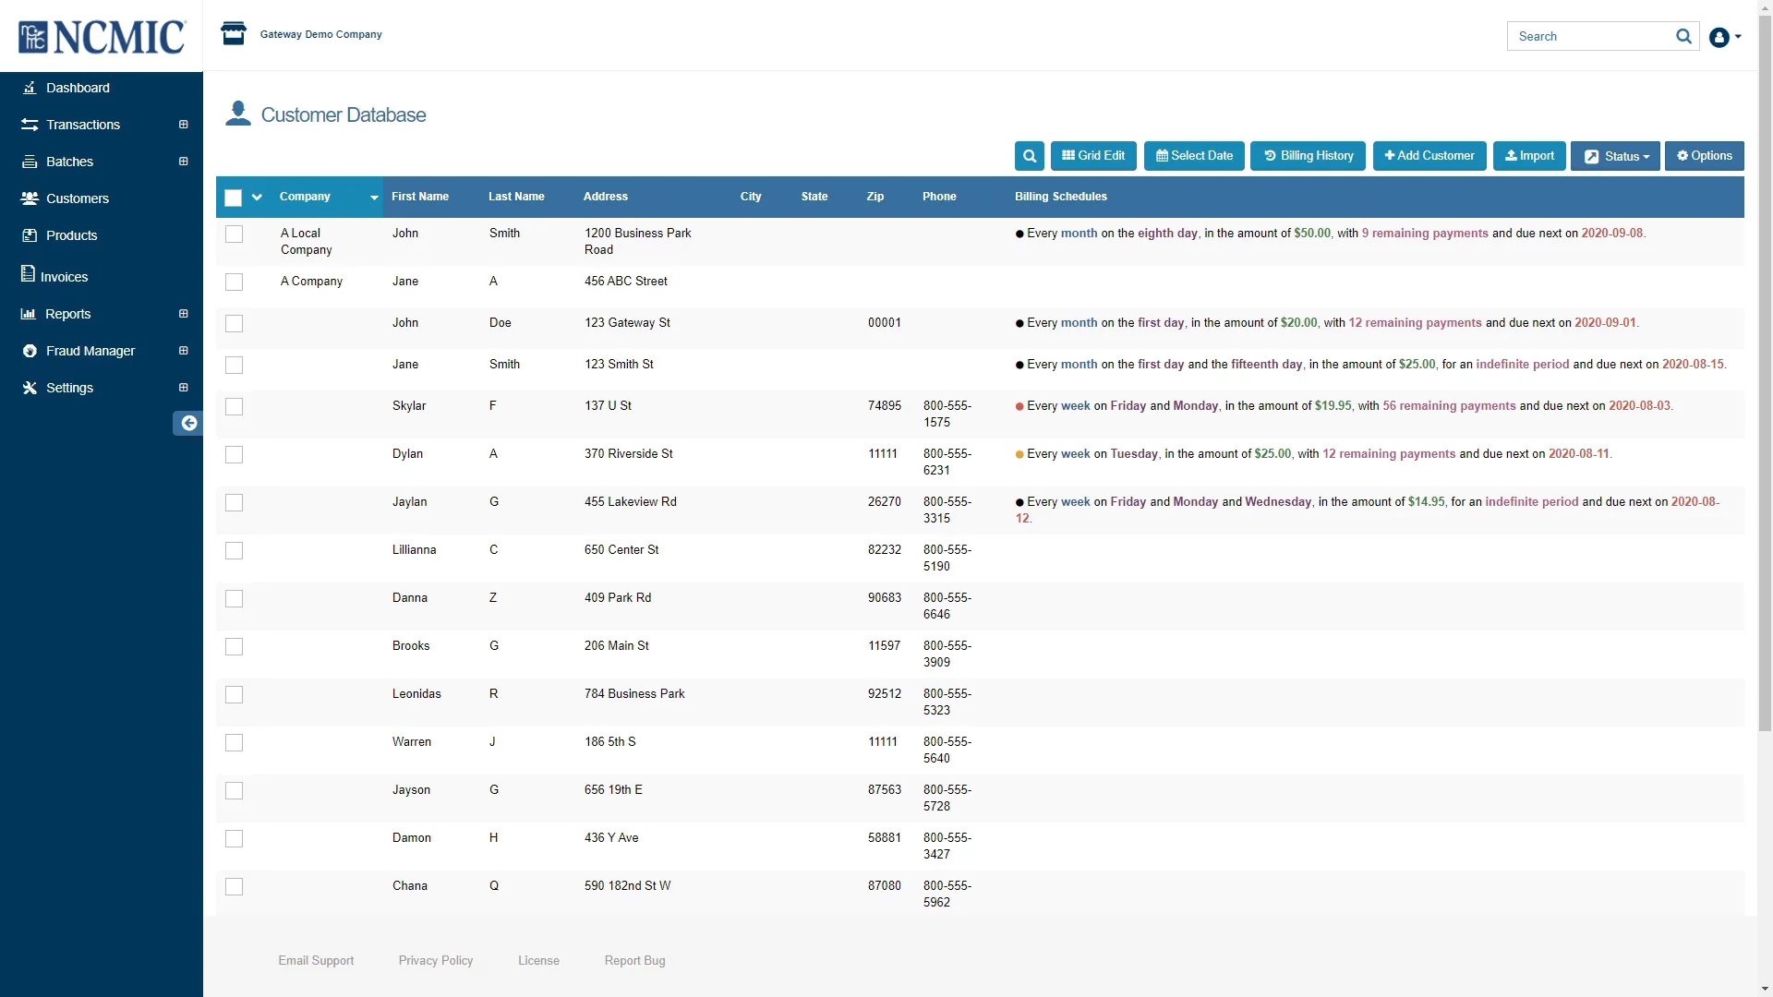The image size is (1773, 997).
Task: Open Dashboard via its sidebar icon
Action: 30,87
